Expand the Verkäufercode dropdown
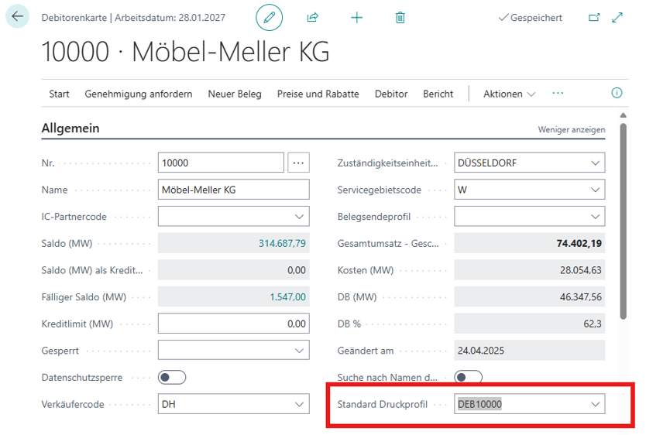The image size is (646, 435). [299, 404]
